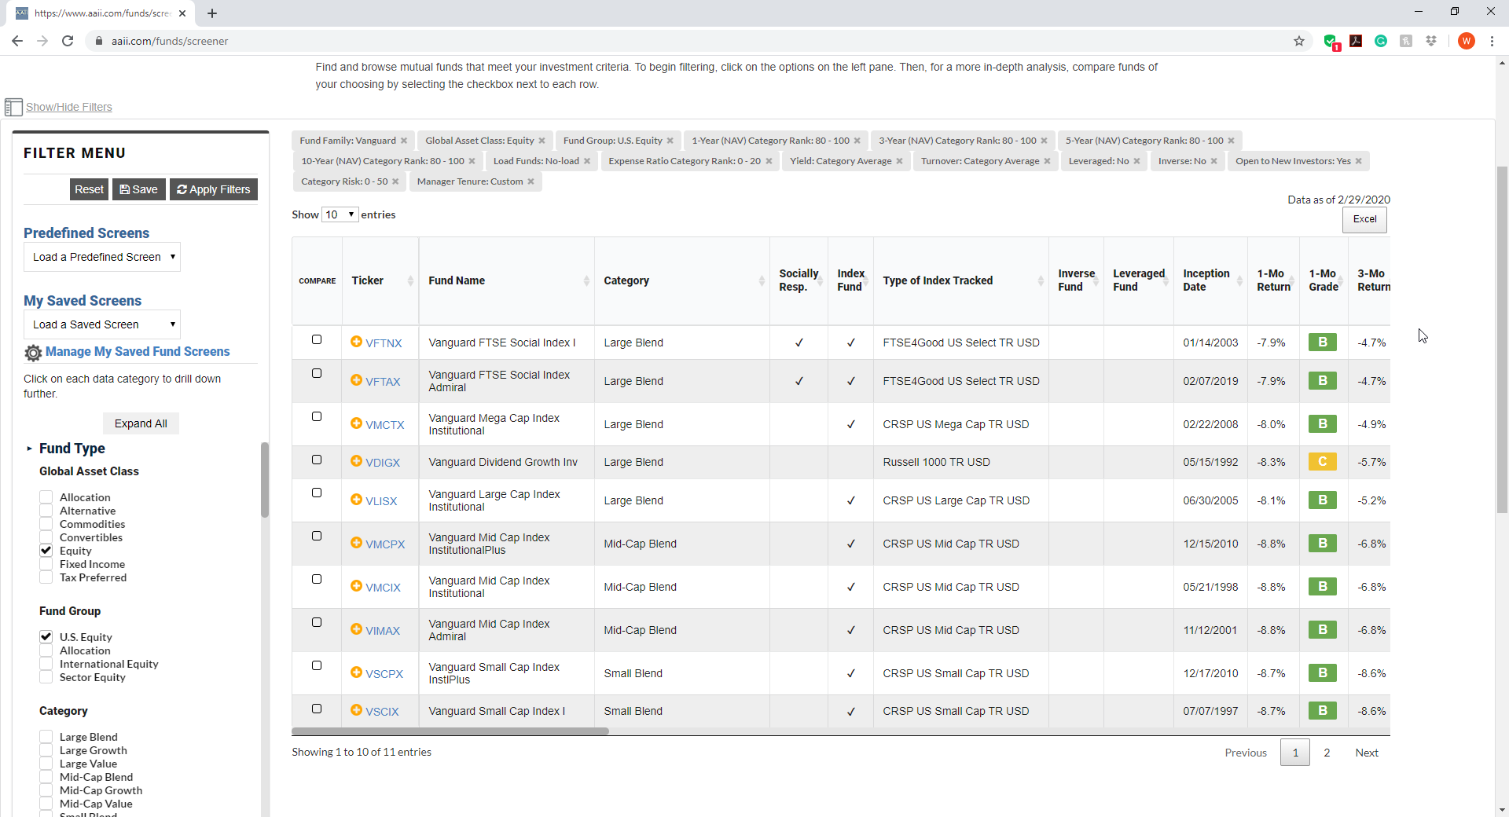This screenshot has width=1509, height=817.
Task: Remove the Global Asset Class: Equity filter tag
Action: point(542,141)
